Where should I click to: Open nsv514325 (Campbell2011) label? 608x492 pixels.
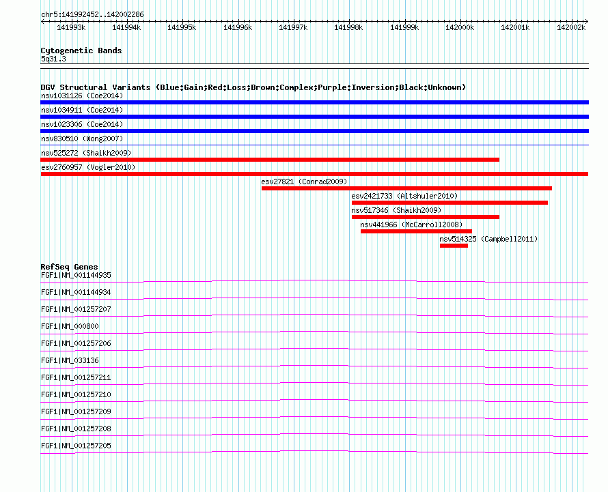pos(488,239)
